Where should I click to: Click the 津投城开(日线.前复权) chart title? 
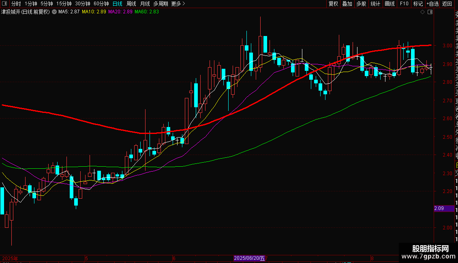[x=26, y=12]
